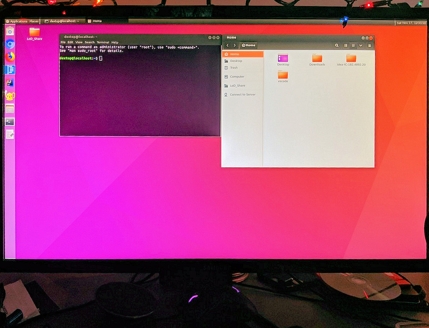Open Desktop folder in Files
This screenshot has width=429, height=328.
[x=283, y=60]
